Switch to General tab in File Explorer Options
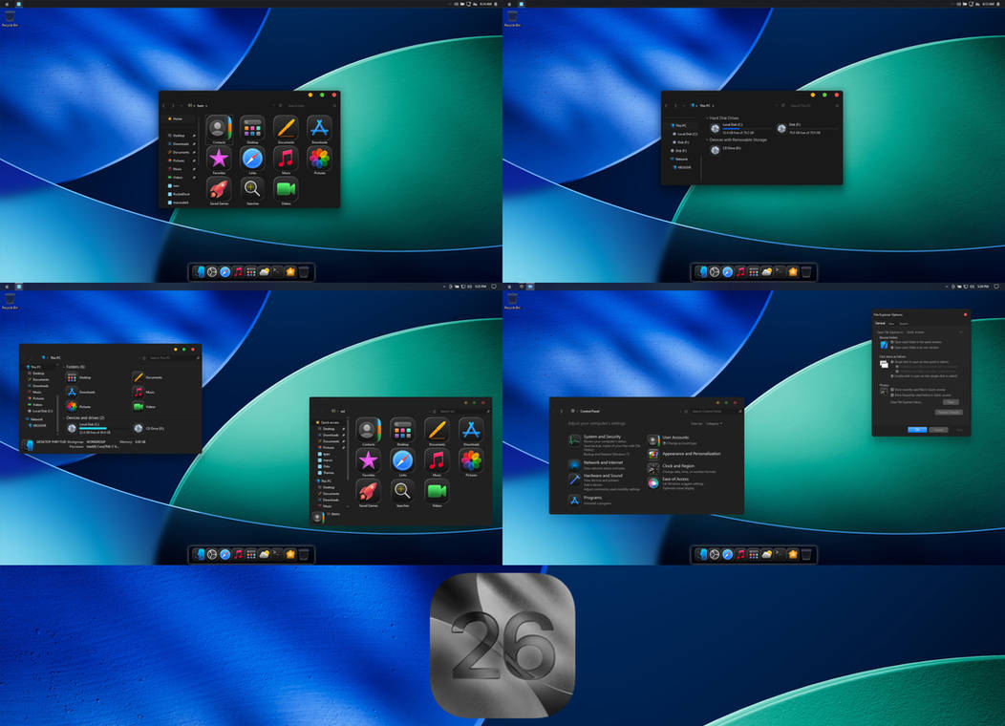The height and width of the screenshot is (726, 1005). [881, 324]
